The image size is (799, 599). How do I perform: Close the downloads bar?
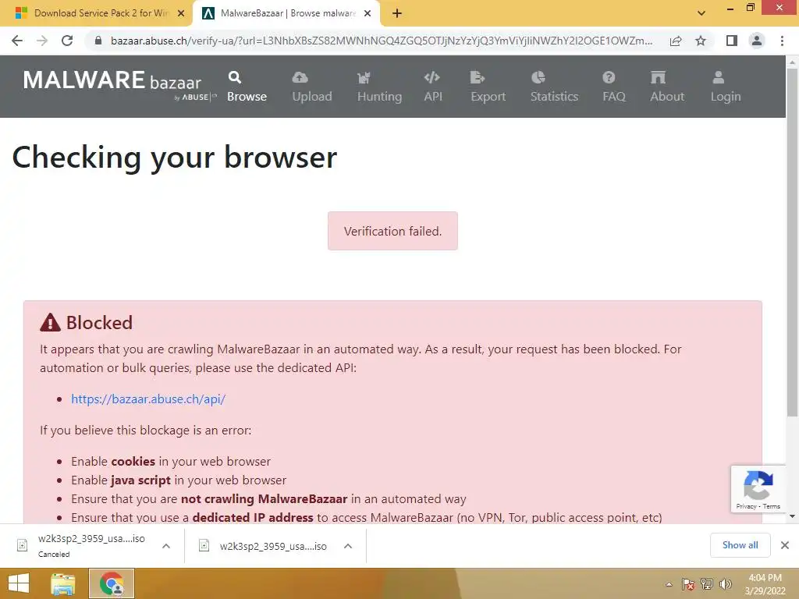[785, 545]
